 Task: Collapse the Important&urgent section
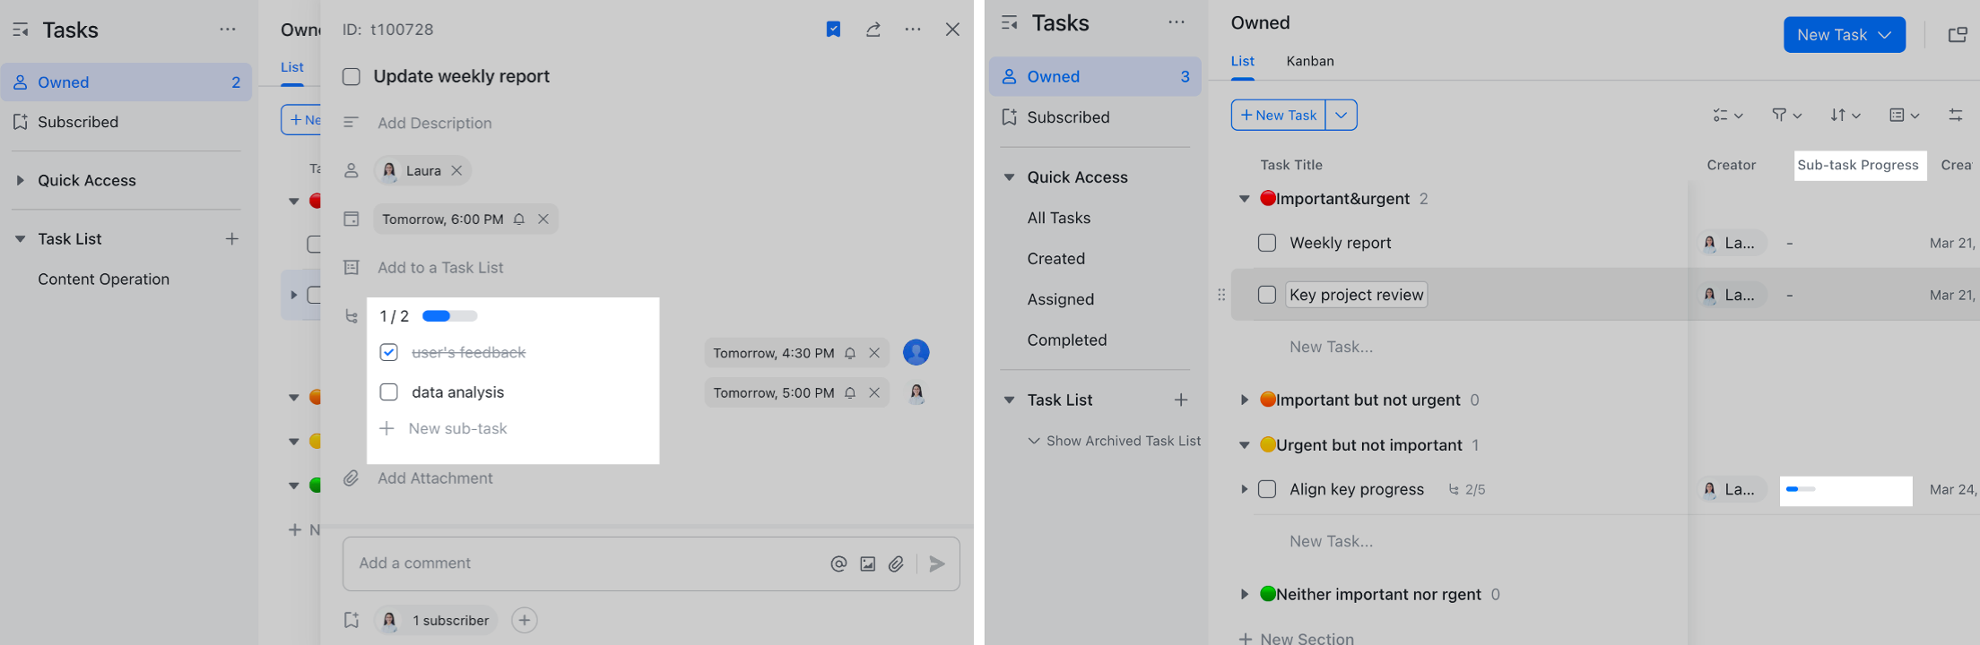(x=1244, y=199)
